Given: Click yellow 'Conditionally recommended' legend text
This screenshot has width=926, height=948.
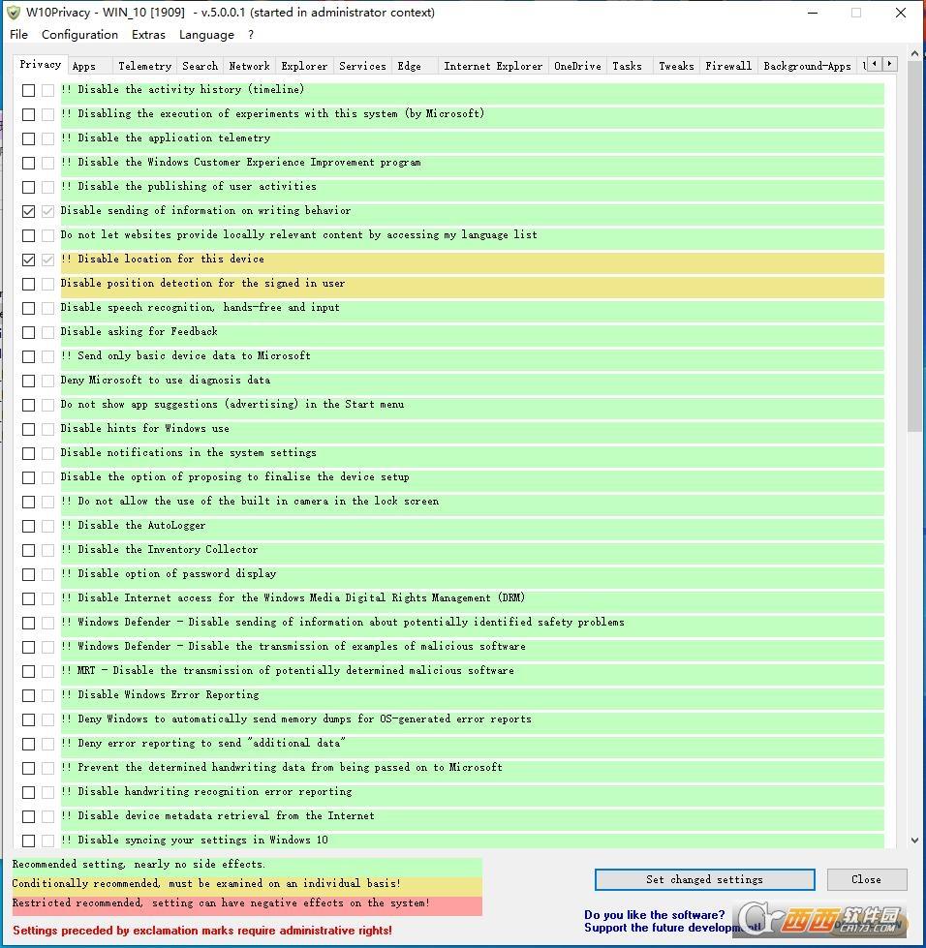Looking at the screenshot, I should click(206, 884).
